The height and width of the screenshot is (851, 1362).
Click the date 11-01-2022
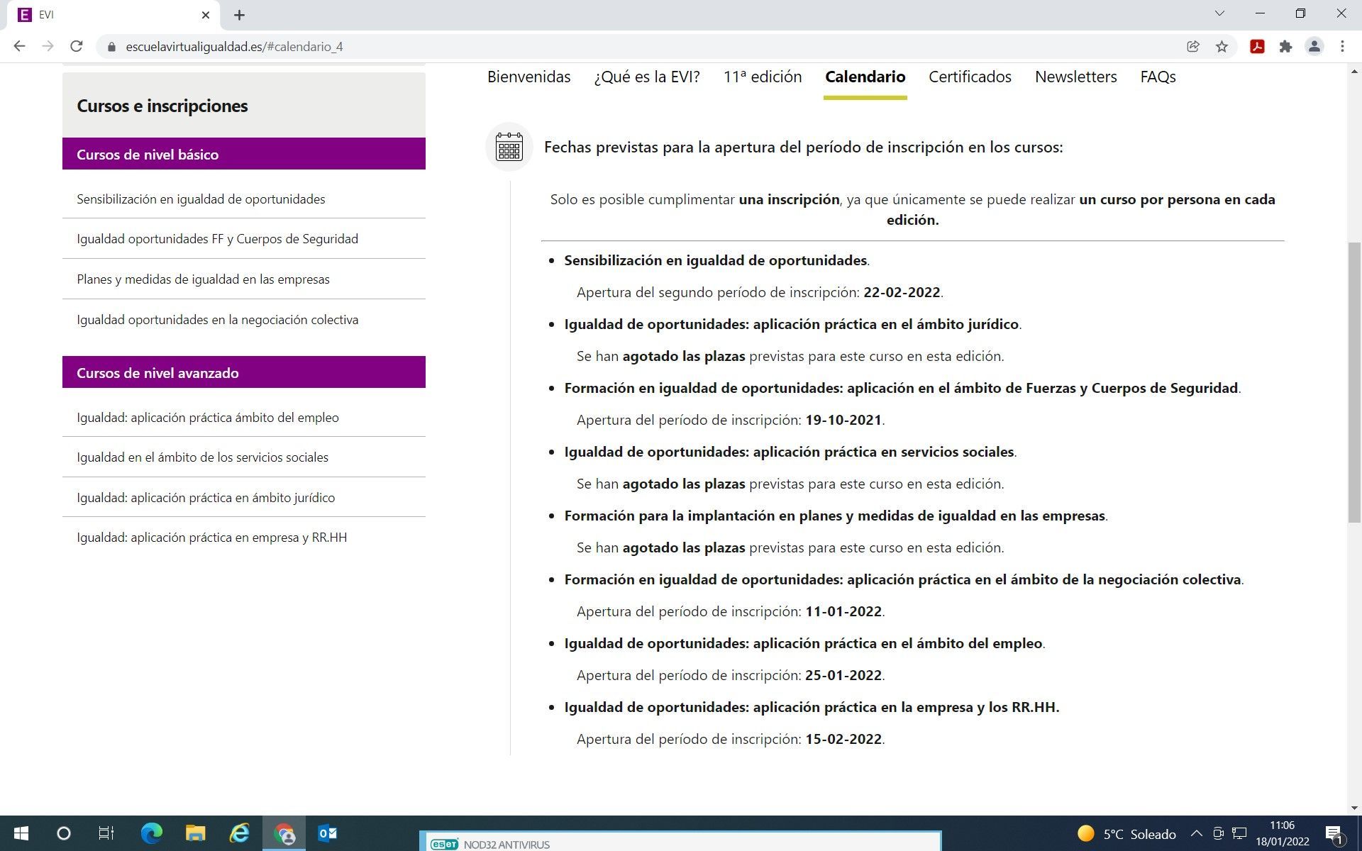pyautogui.click(x=843, y=611)
